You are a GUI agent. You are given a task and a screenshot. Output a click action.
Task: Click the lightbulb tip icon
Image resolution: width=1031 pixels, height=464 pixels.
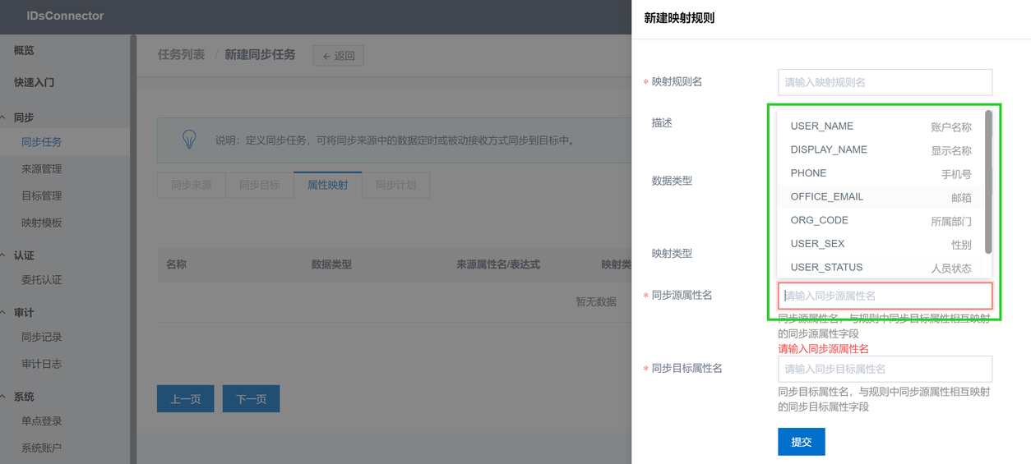tap(189, 140)
